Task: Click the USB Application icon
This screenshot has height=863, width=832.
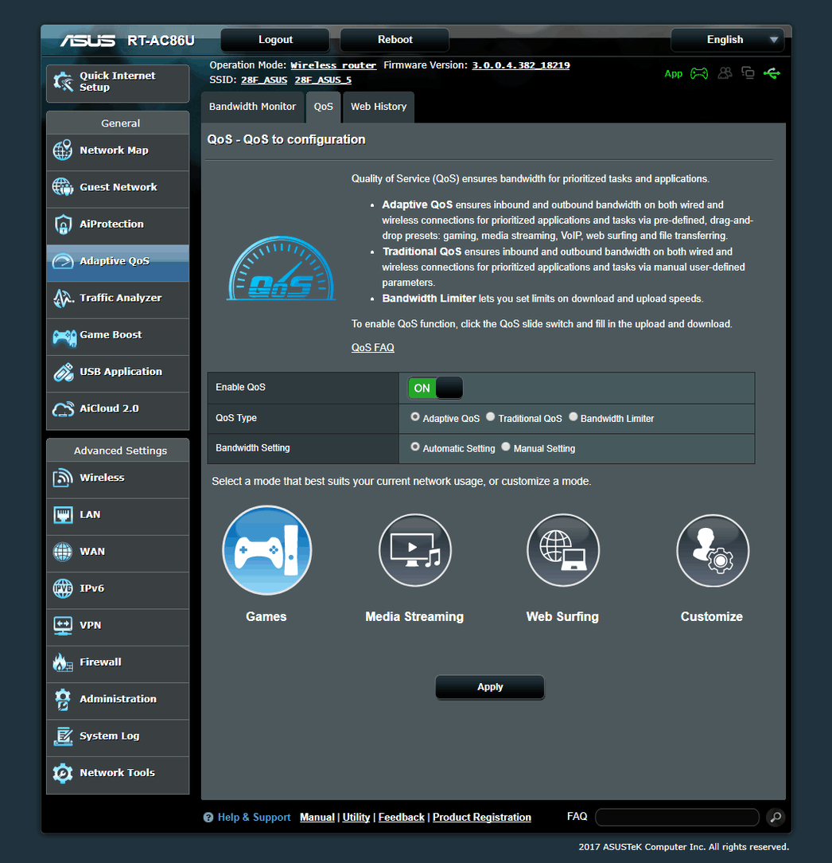Action: pyautogui.click(x=64, y=372)
